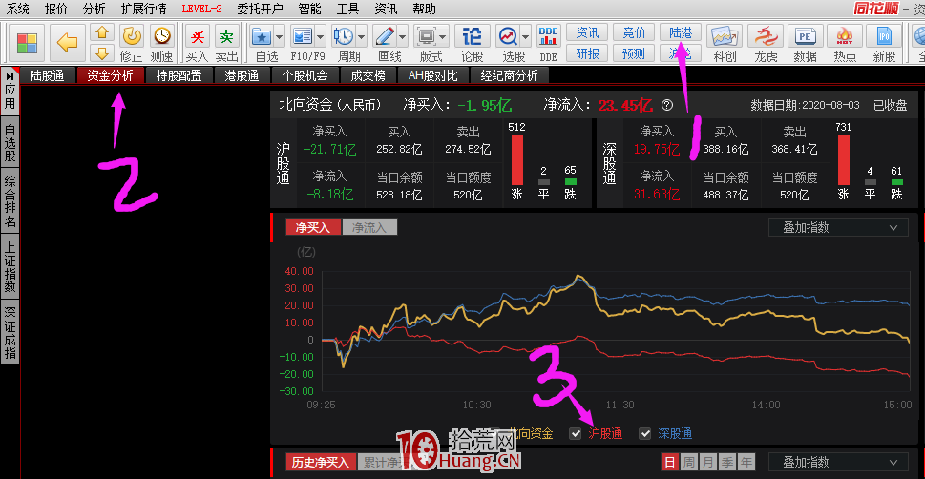925x479 pixels.
Task: Switch to the 资金分析 tab
Action: coord(110,75)
